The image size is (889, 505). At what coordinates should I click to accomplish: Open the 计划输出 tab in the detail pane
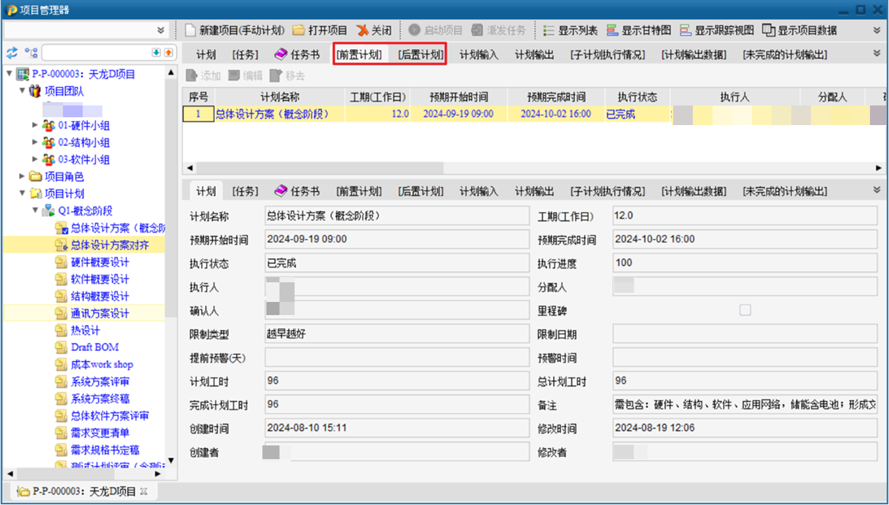click(x=534, y=191)
